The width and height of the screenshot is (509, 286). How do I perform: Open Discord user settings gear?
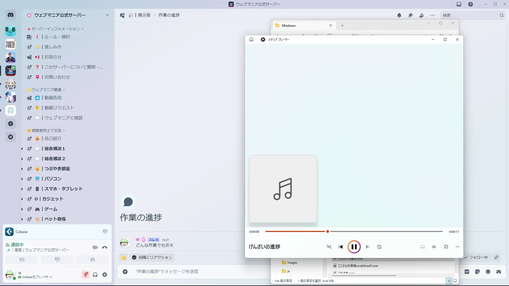[x=105, y=275]
